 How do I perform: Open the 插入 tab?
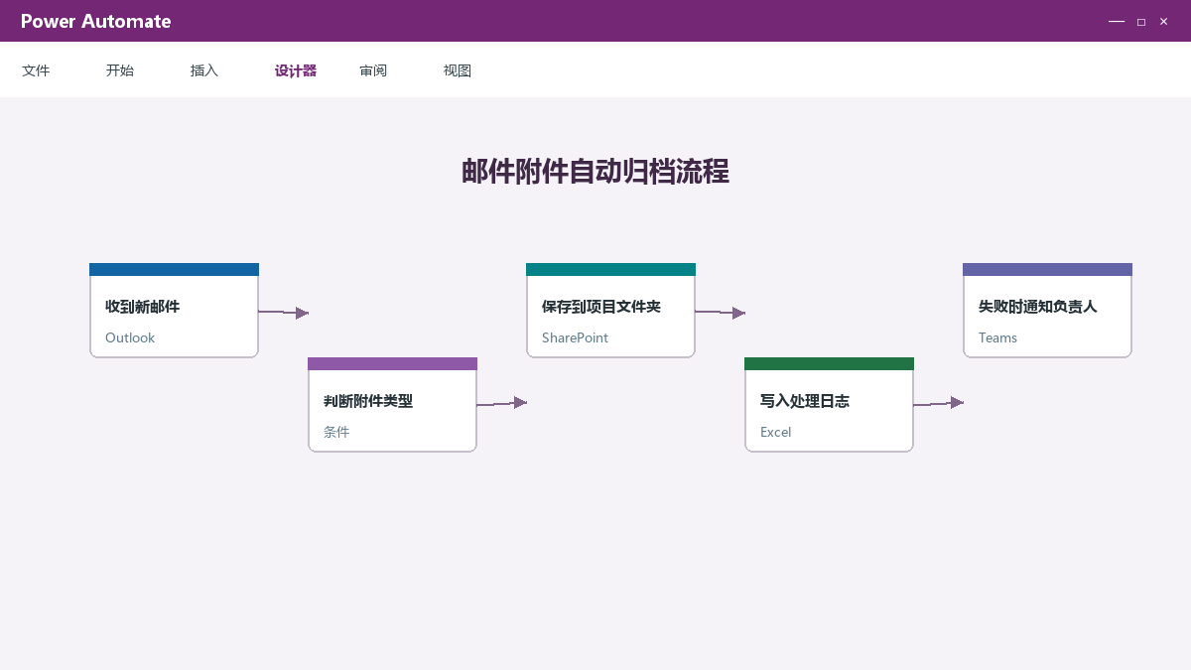coord(204,70)
